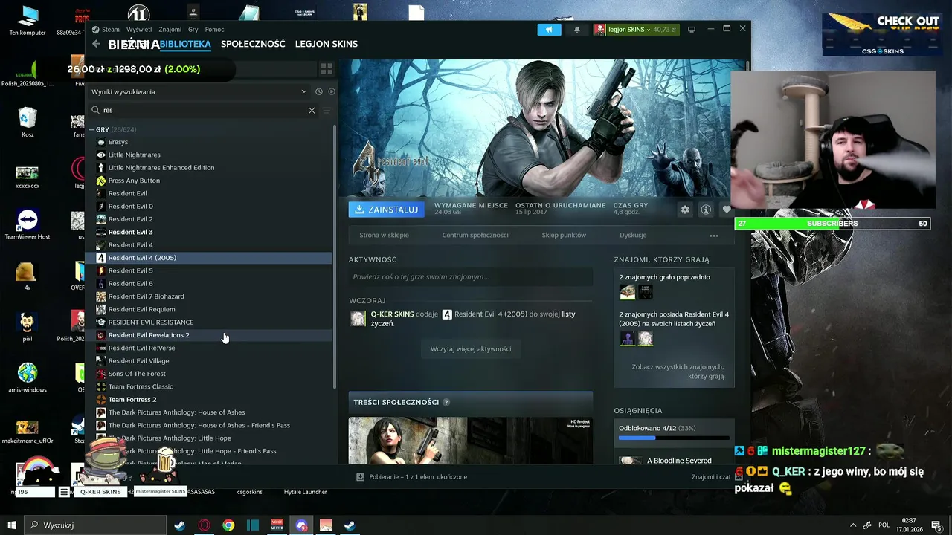Open Centrum społeczności link
Image resolution: width=952 pixels, height=535 pixels.
[x=475, y=235]
